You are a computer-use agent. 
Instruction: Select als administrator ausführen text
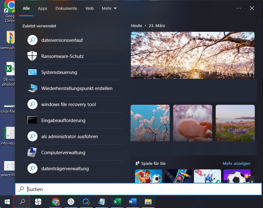tap(70, 137)
